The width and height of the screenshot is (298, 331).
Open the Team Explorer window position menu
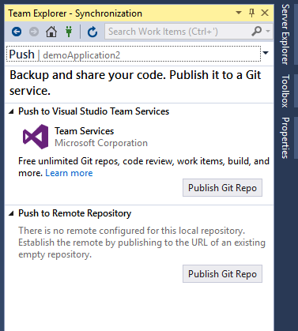point(239,13)
